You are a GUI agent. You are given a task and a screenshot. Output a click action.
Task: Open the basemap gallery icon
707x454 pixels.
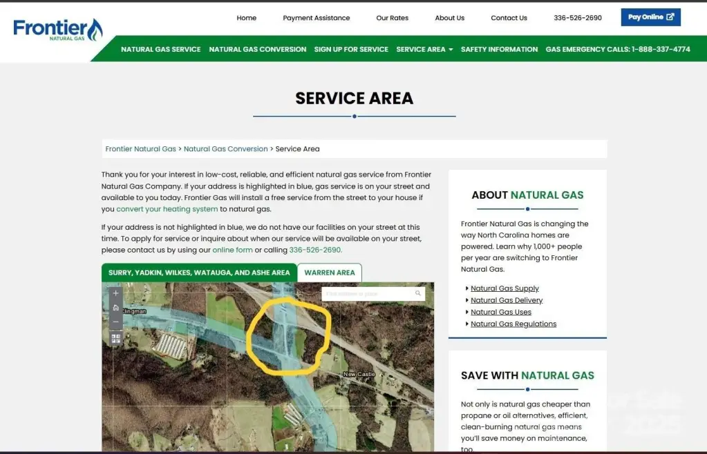click(115, 338)
